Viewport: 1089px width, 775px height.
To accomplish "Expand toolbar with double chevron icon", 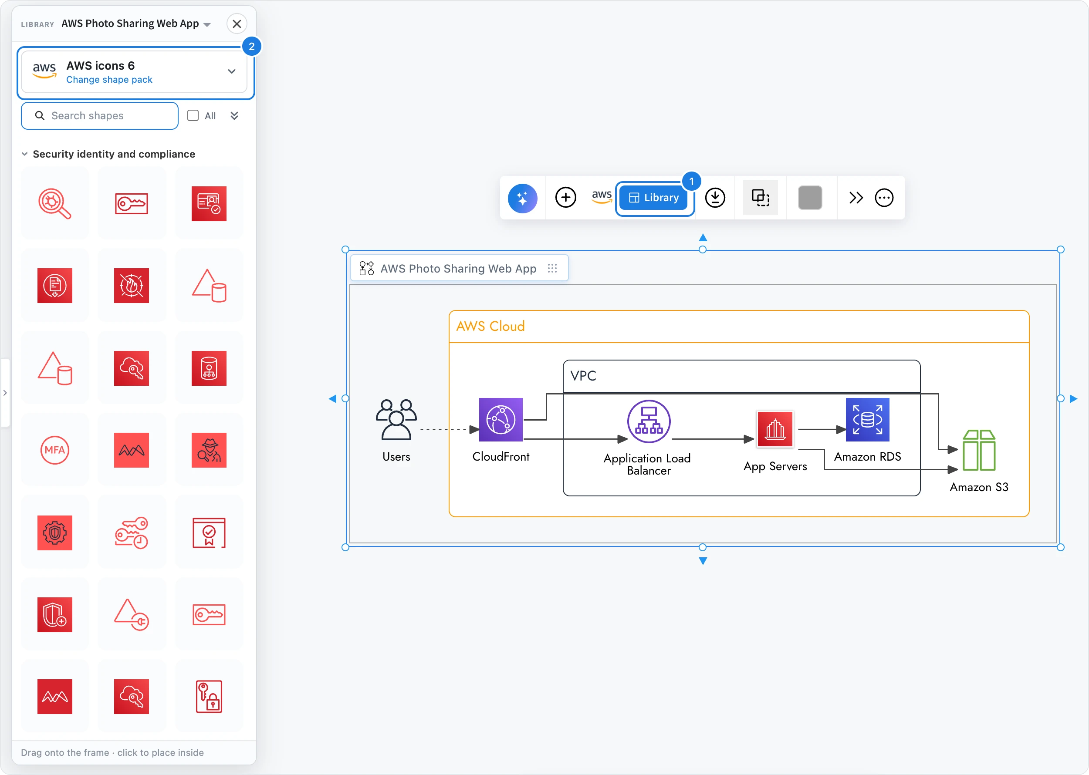I will [x=856, y=198].
